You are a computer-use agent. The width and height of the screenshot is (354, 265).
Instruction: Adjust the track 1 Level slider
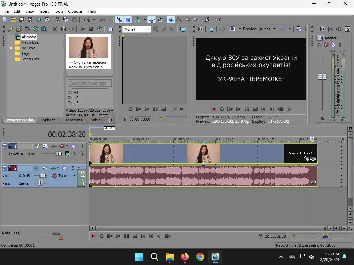click(58, 154)
